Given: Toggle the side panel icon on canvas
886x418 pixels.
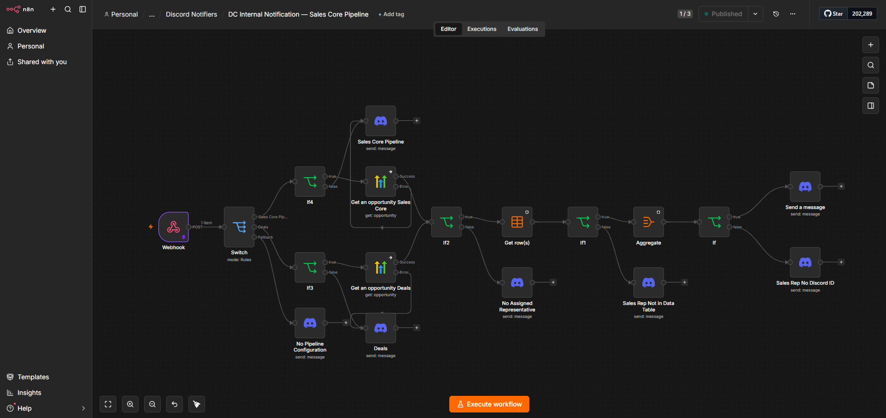Looking at the screenshot, I should point(871,106).
